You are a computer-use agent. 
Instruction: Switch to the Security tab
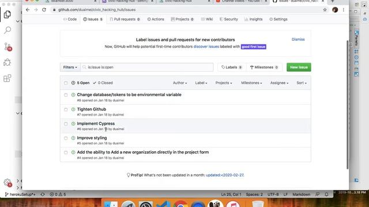(228, 19)
